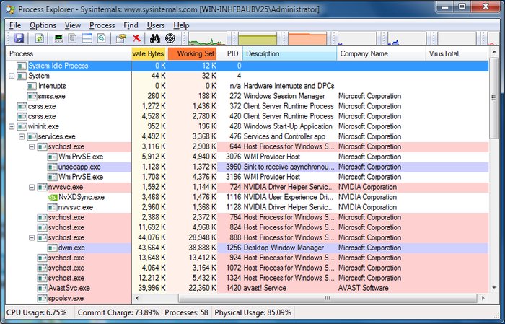The width and height of the screenshot is (505, 324).
Task: Click 'Physical Usage: 85.09%' status entry
Action: coord(252,312)
